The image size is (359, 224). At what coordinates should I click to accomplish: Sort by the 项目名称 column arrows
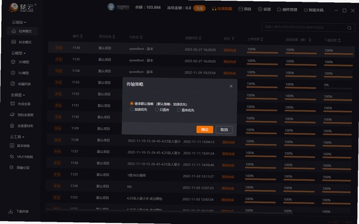(114, 37)
